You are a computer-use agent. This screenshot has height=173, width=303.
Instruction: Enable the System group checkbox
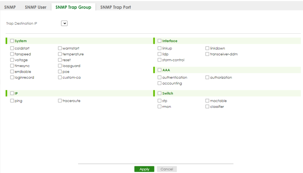(x=12, y=41)
